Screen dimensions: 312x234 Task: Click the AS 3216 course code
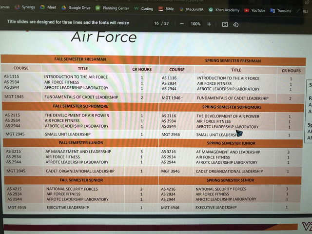tap(169, 152)
